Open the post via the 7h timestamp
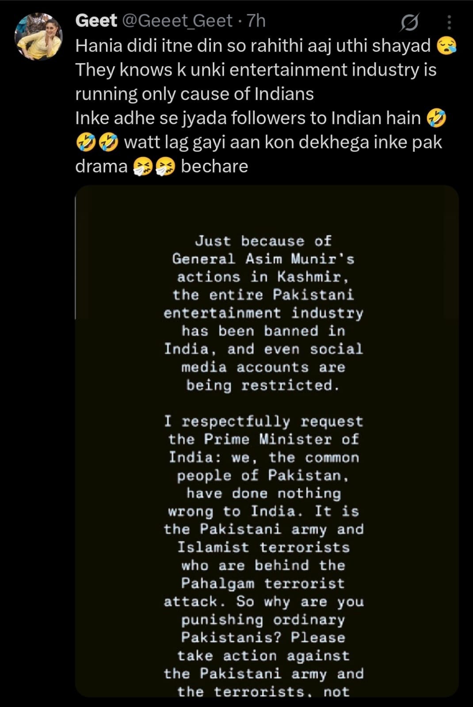Screen dimensions: 473x707 pyautogui.click(x=256, y=21)
